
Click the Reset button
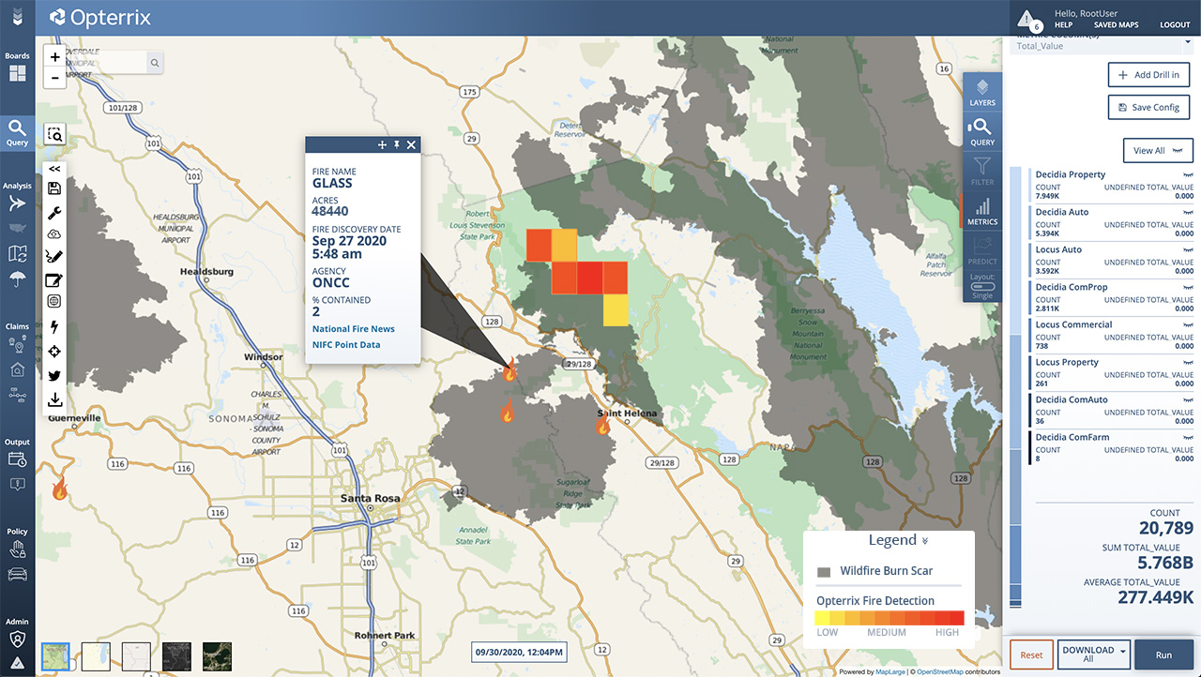tap(1031, 654)
